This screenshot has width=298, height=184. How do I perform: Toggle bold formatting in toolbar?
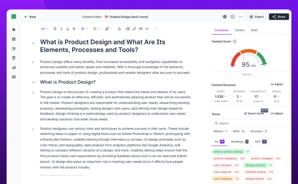[x=55, y=29]
